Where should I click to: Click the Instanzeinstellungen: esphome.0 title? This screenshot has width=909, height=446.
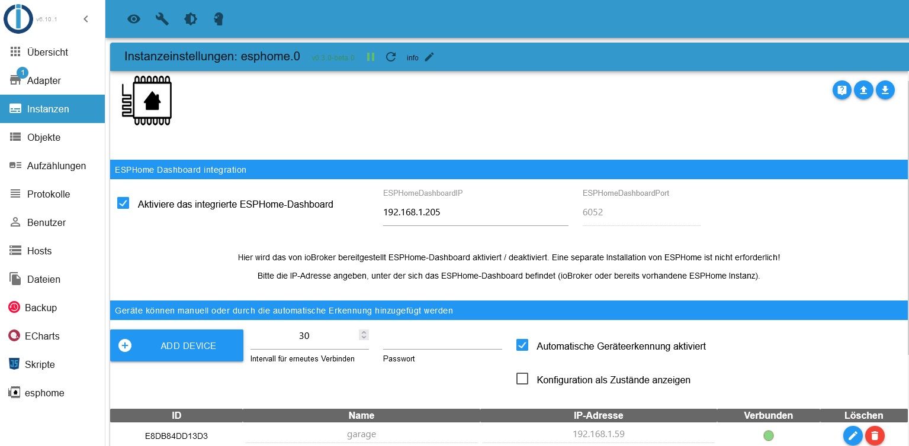click(x=212, y=57)
